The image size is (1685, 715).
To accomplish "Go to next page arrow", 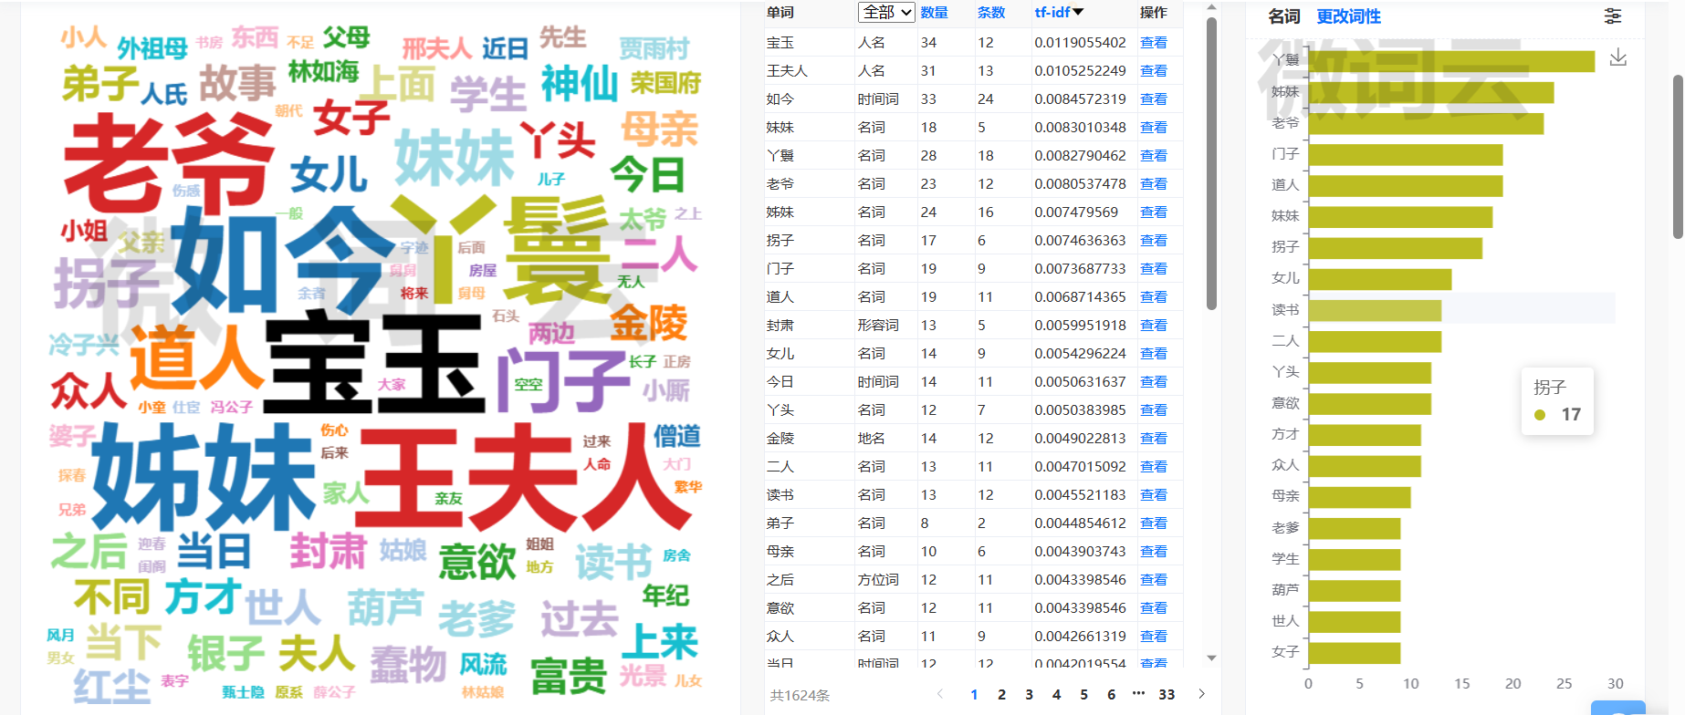I will click(x=1201, y=694).
